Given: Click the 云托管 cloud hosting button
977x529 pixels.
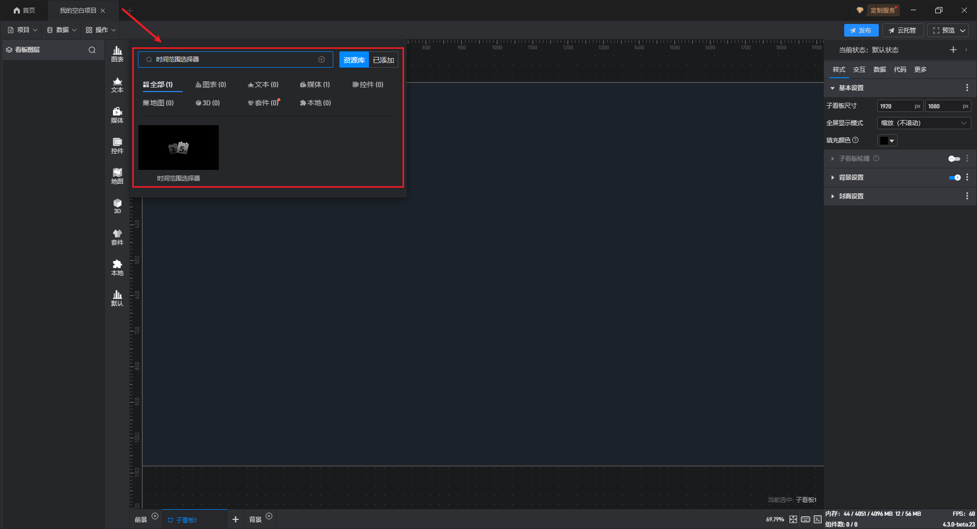Looking at the screenshot, I should click(903, 31).
